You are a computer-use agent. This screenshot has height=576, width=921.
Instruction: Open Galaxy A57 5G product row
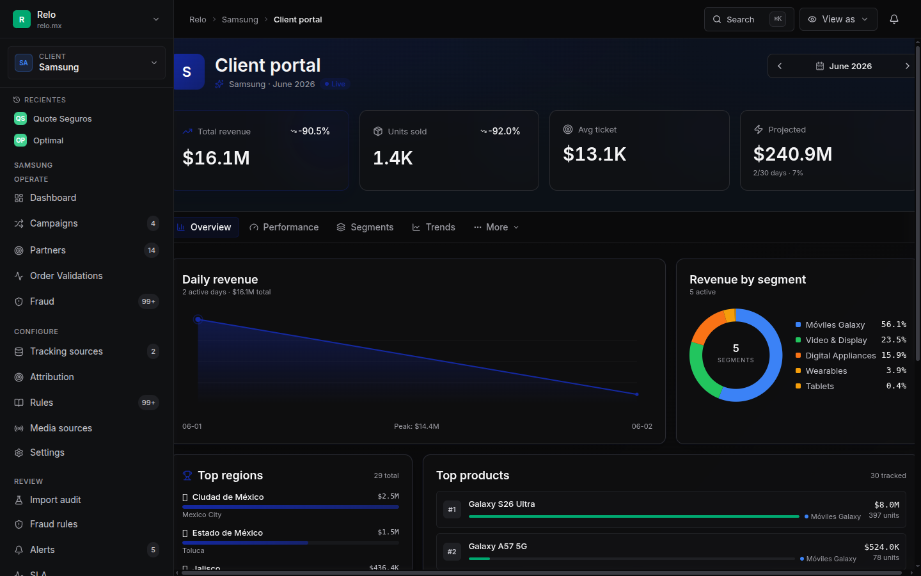point(671,551)
